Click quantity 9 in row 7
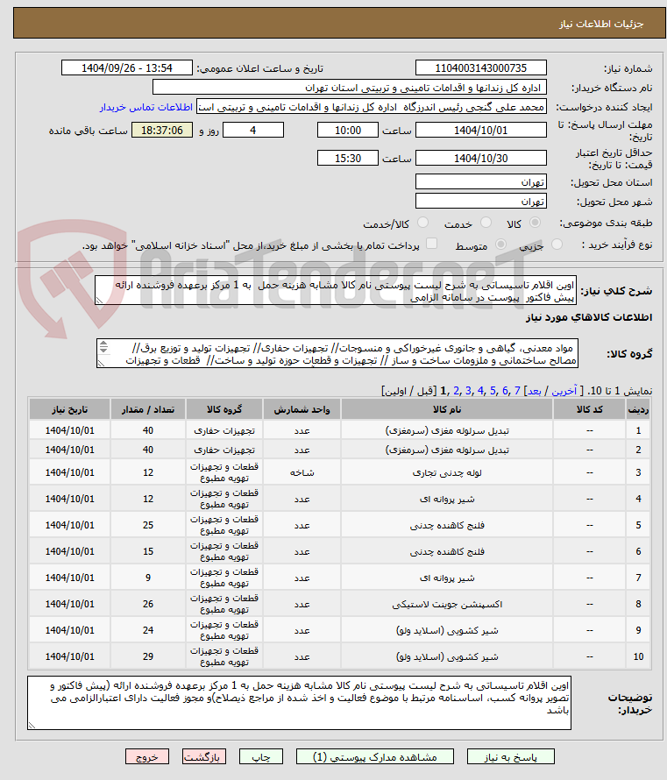Screen dimensions: 667x780 pos(148,578)
